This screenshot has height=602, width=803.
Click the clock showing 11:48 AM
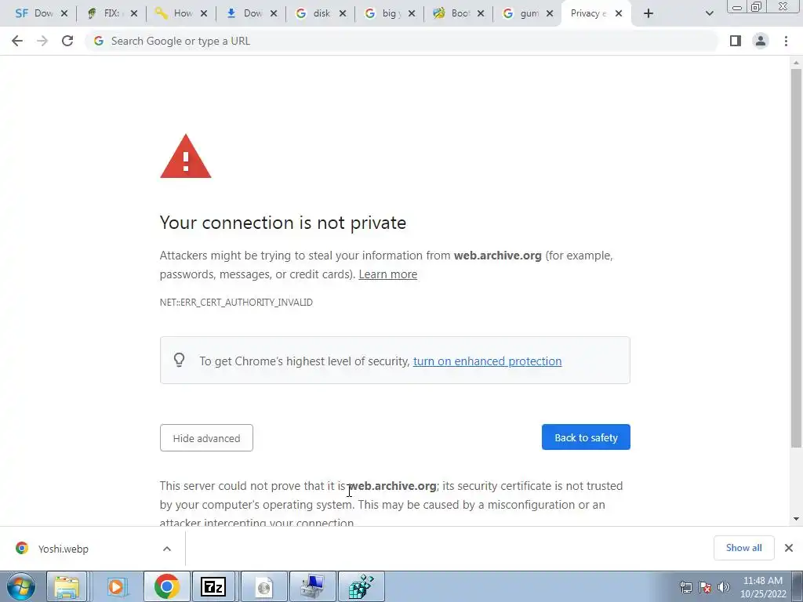762,587
